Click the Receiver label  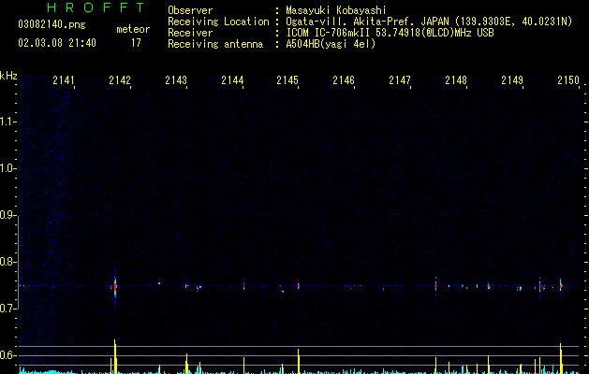click(190, 33)
